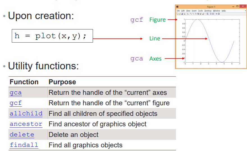Image resolution: width=247 pixels, height=151 pixels.
Task: Select the Edit Plot arrow tool
Action: pyautogui.click(x=188, y=14)
